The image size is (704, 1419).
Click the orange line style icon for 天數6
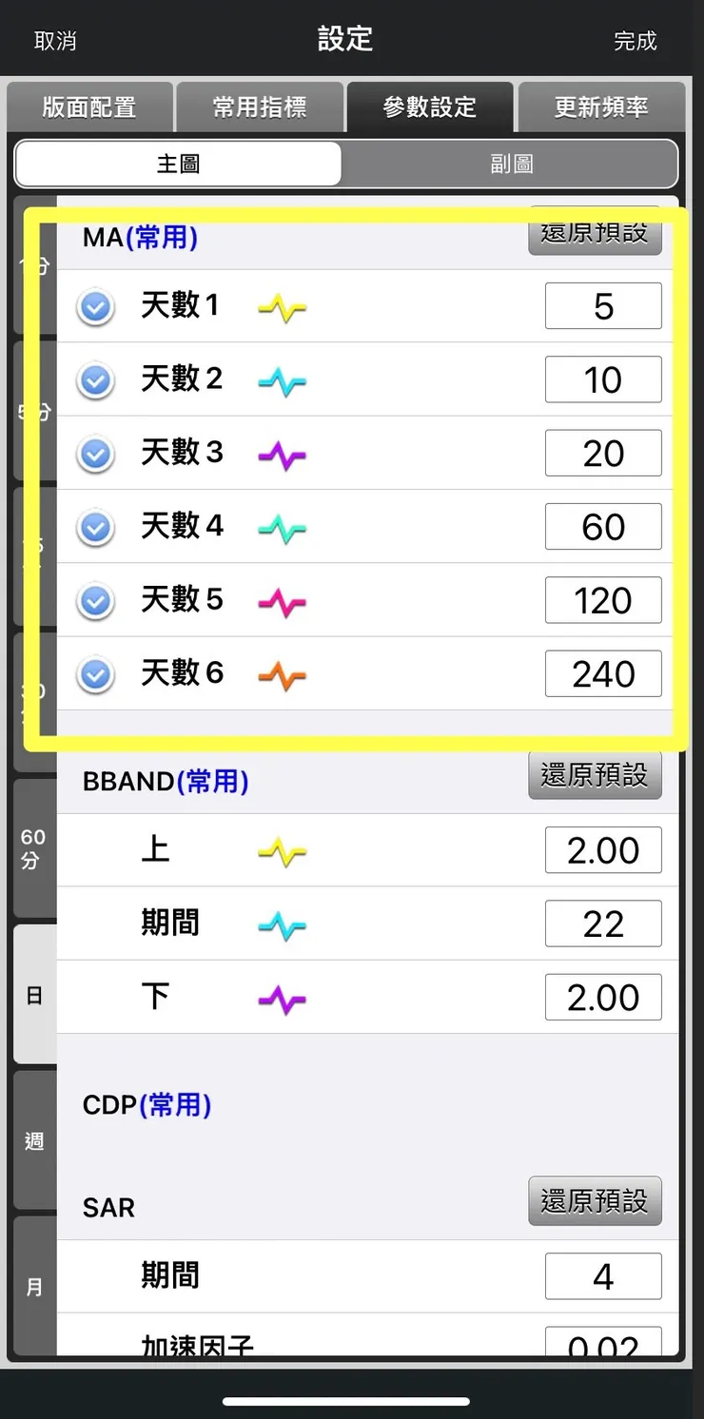(x=283, y=673)
